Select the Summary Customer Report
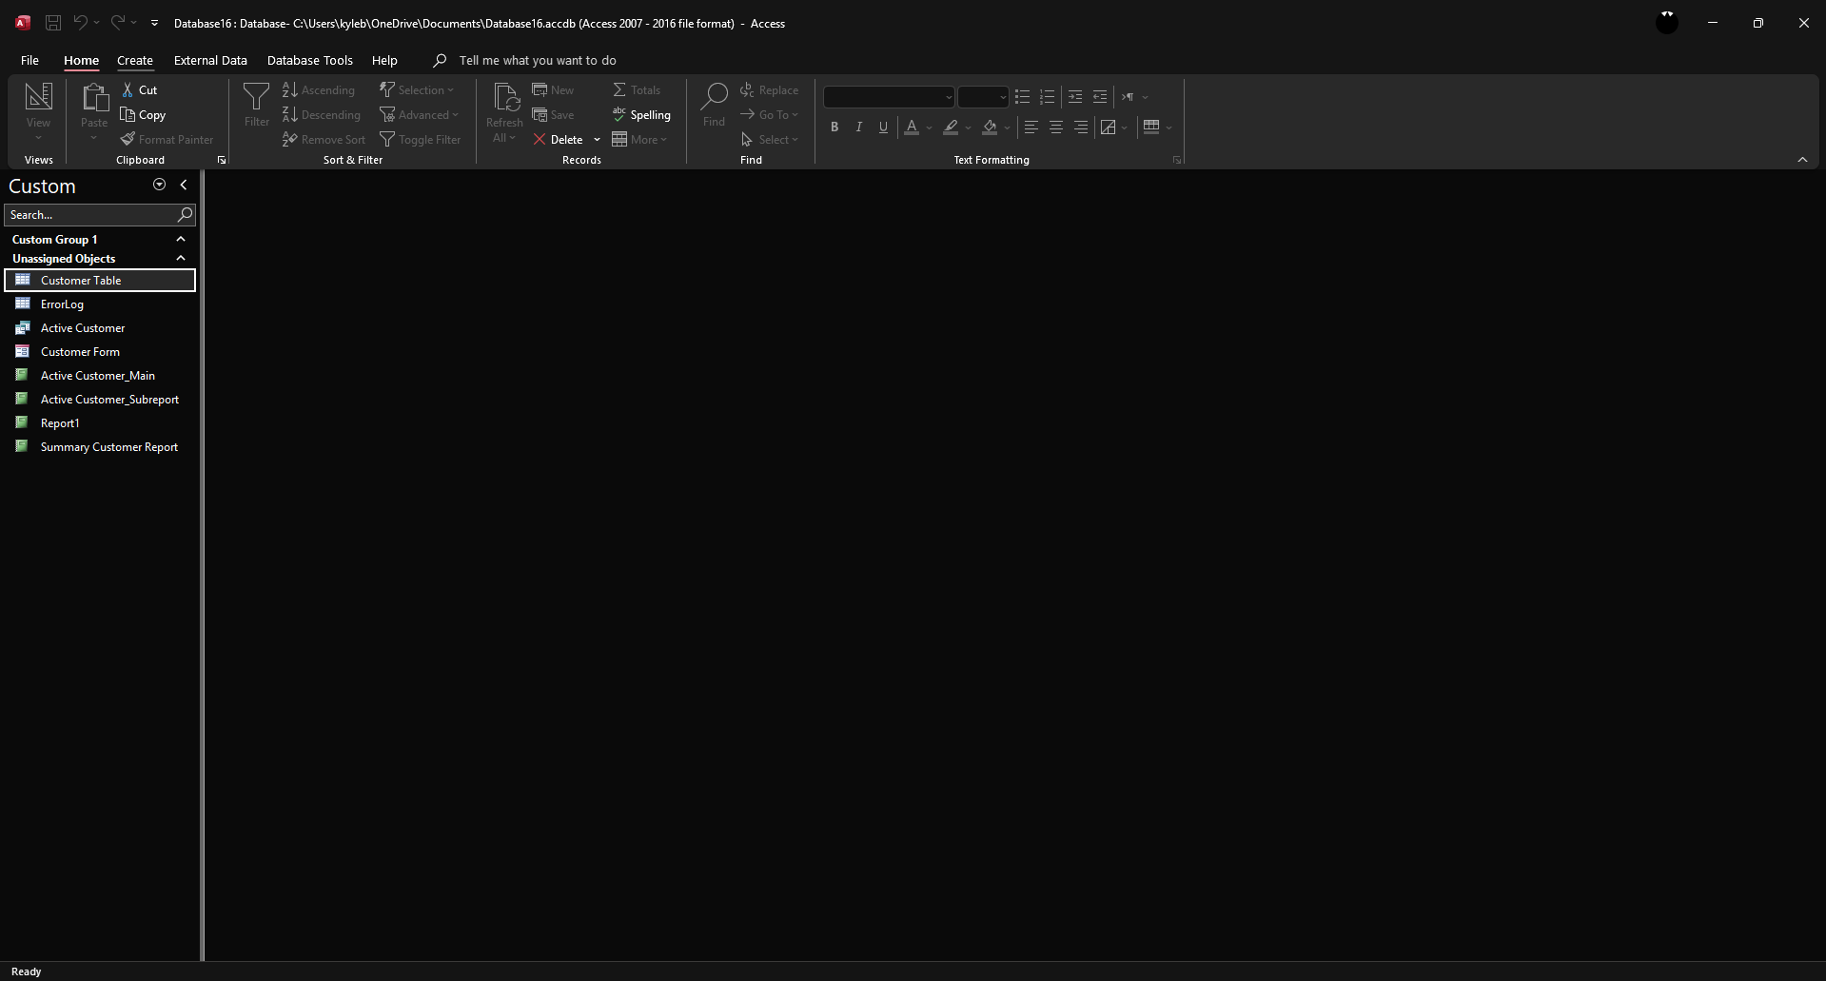The image size is (1826, 981). pos(100,446)
